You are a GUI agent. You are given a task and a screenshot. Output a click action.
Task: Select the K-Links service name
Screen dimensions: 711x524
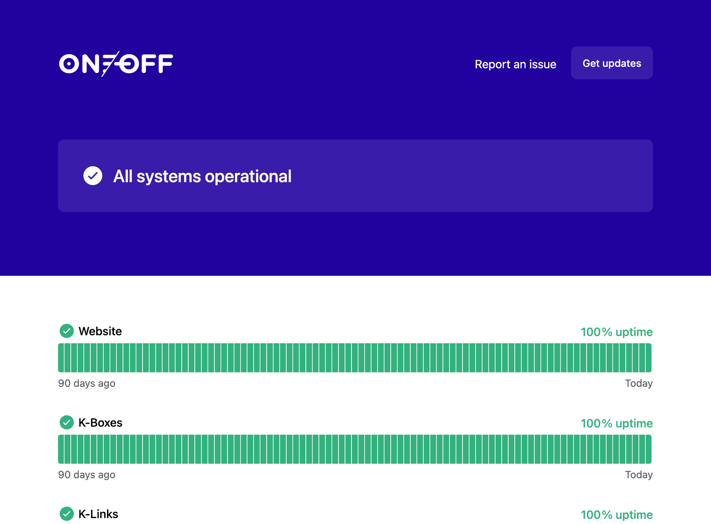click(x=98, y=514)
